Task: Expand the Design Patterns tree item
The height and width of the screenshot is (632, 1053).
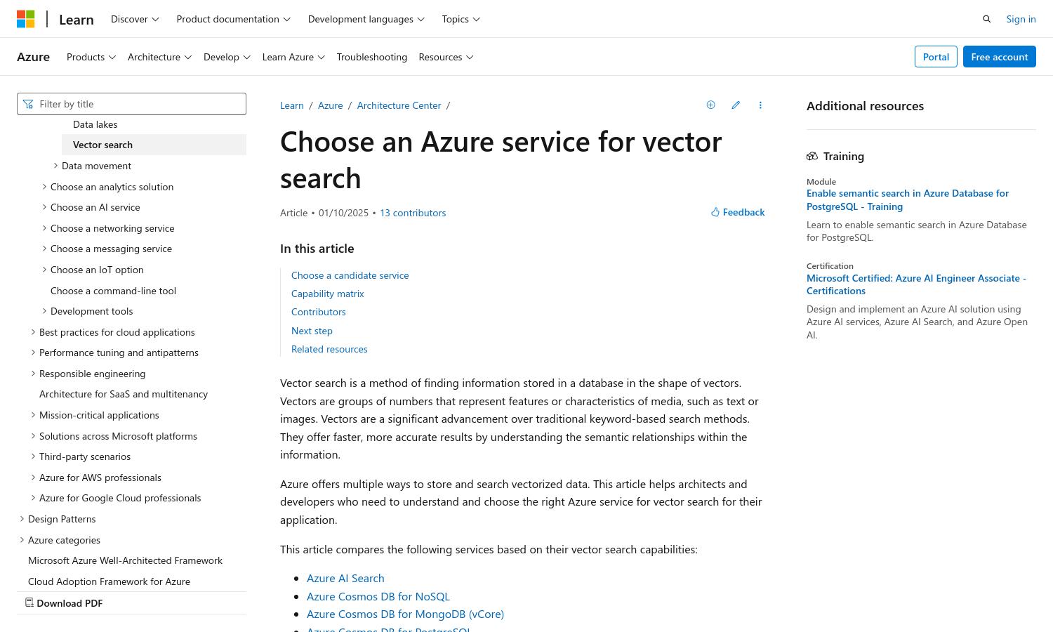Action: [22, 519]
